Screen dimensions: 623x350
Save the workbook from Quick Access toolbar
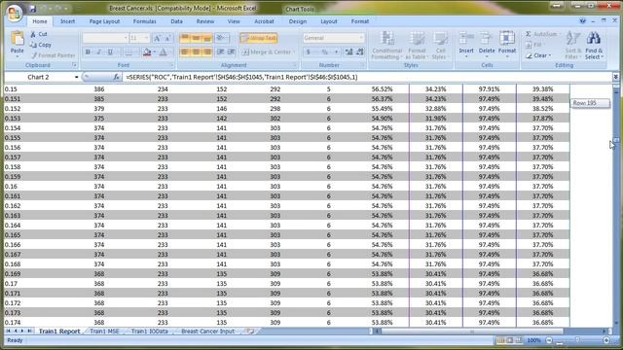(x=33, y=9)
